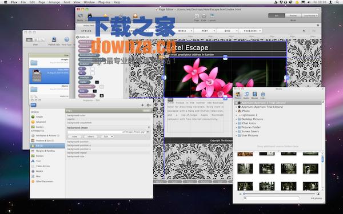Viewport: 343px width, 214px height.
Task: Expand the iPhoto source in Media window
Action: [x=236, y=111]
